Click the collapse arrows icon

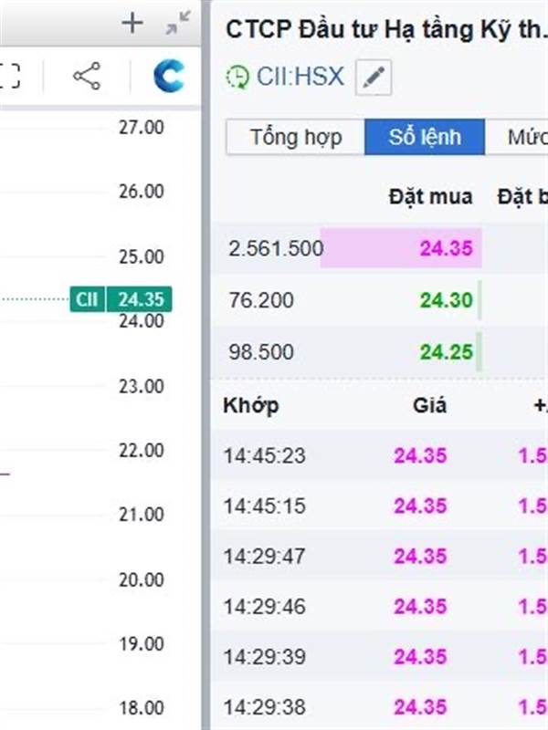coord(178,24)
